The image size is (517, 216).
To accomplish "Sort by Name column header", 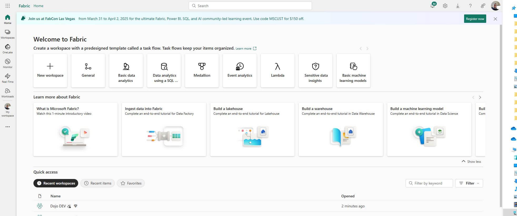I will 56,196.
